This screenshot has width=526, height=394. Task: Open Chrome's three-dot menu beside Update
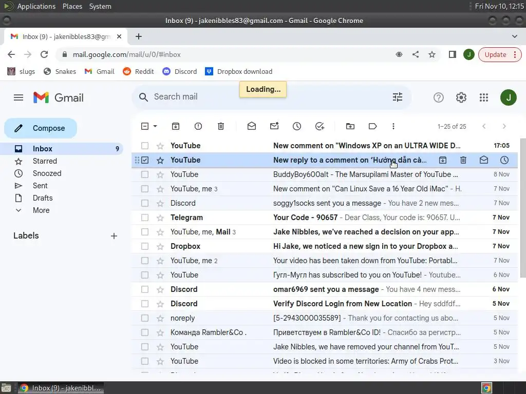click(x=515, y=54)
